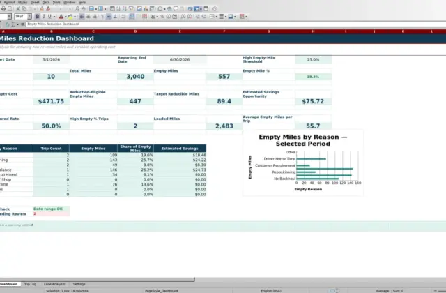Select the Empty Miles by Reason chart
Viewport: 446px width, 293px height.
coord(303,163)
